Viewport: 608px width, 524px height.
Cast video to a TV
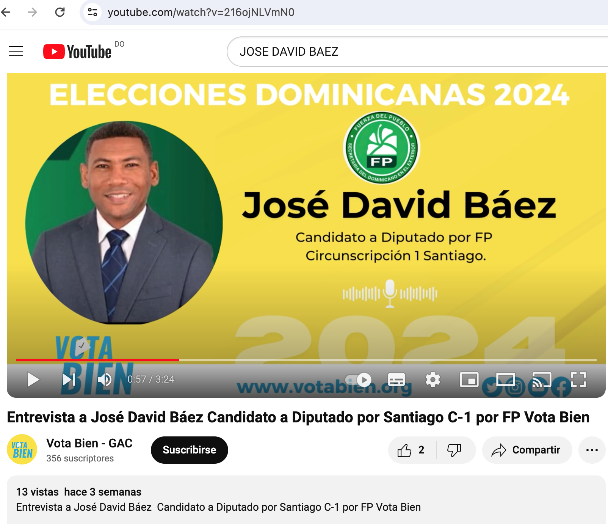pos(542,380)
